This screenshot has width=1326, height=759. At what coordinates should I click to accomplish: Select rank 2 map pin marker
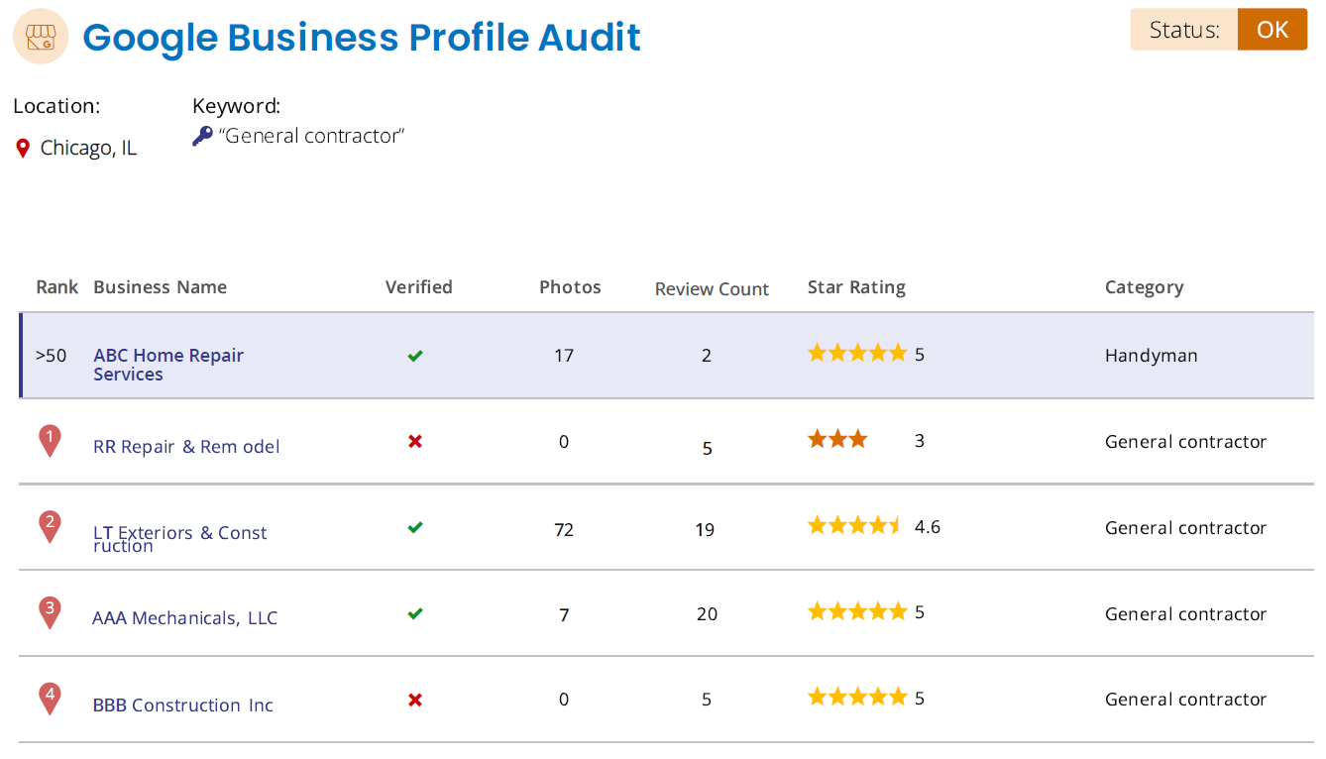[50, 527]
